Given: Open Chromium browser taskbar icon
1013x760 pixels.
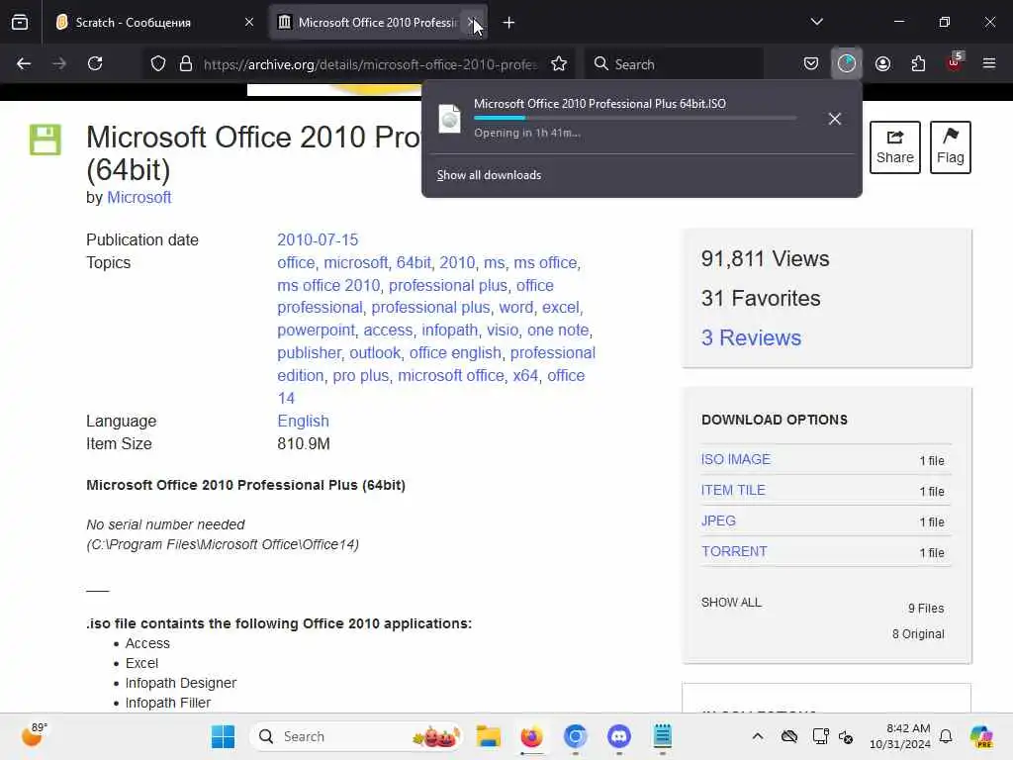Looking at the screenshot, I should point(575,736).
